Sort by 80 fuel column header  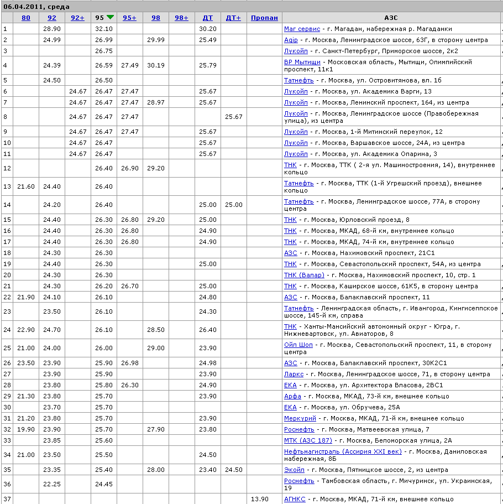point(25,18)
